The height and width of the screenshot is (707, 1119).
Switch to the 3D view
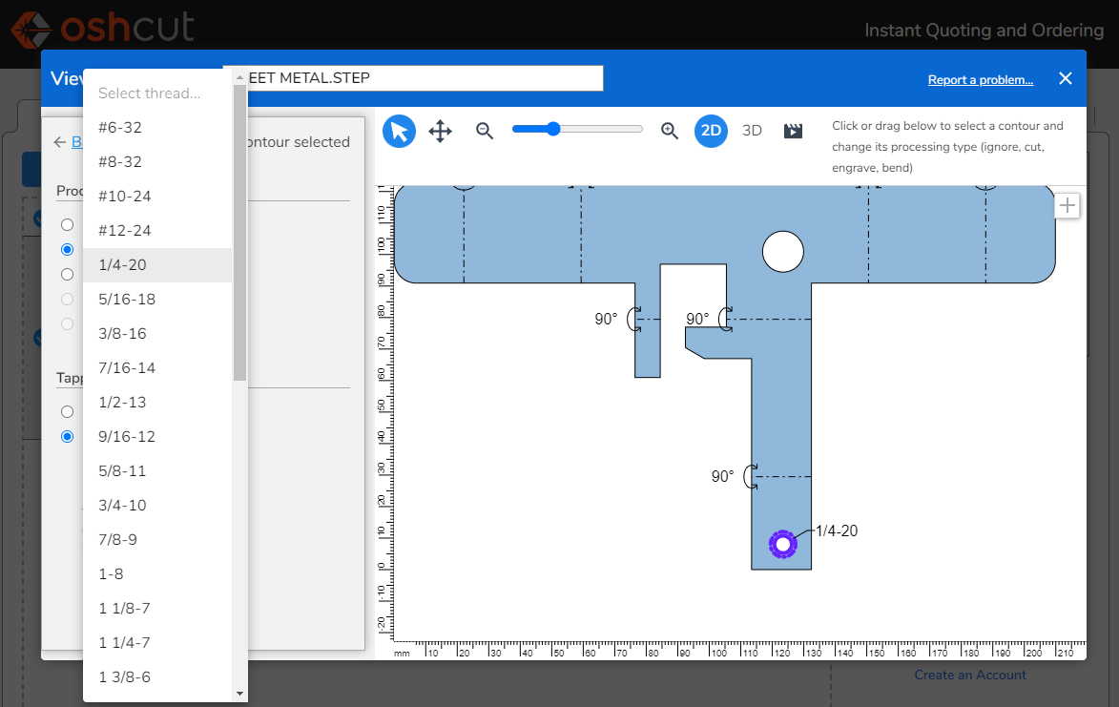[752, 131]
